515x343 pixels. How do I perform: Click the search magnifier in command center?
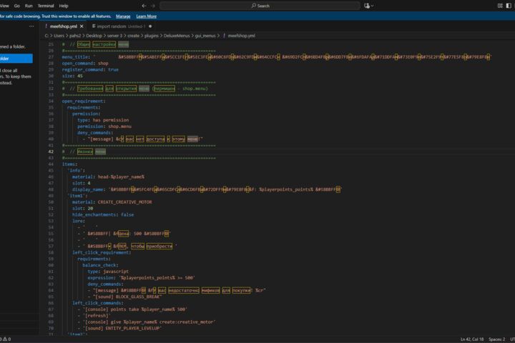253,6
